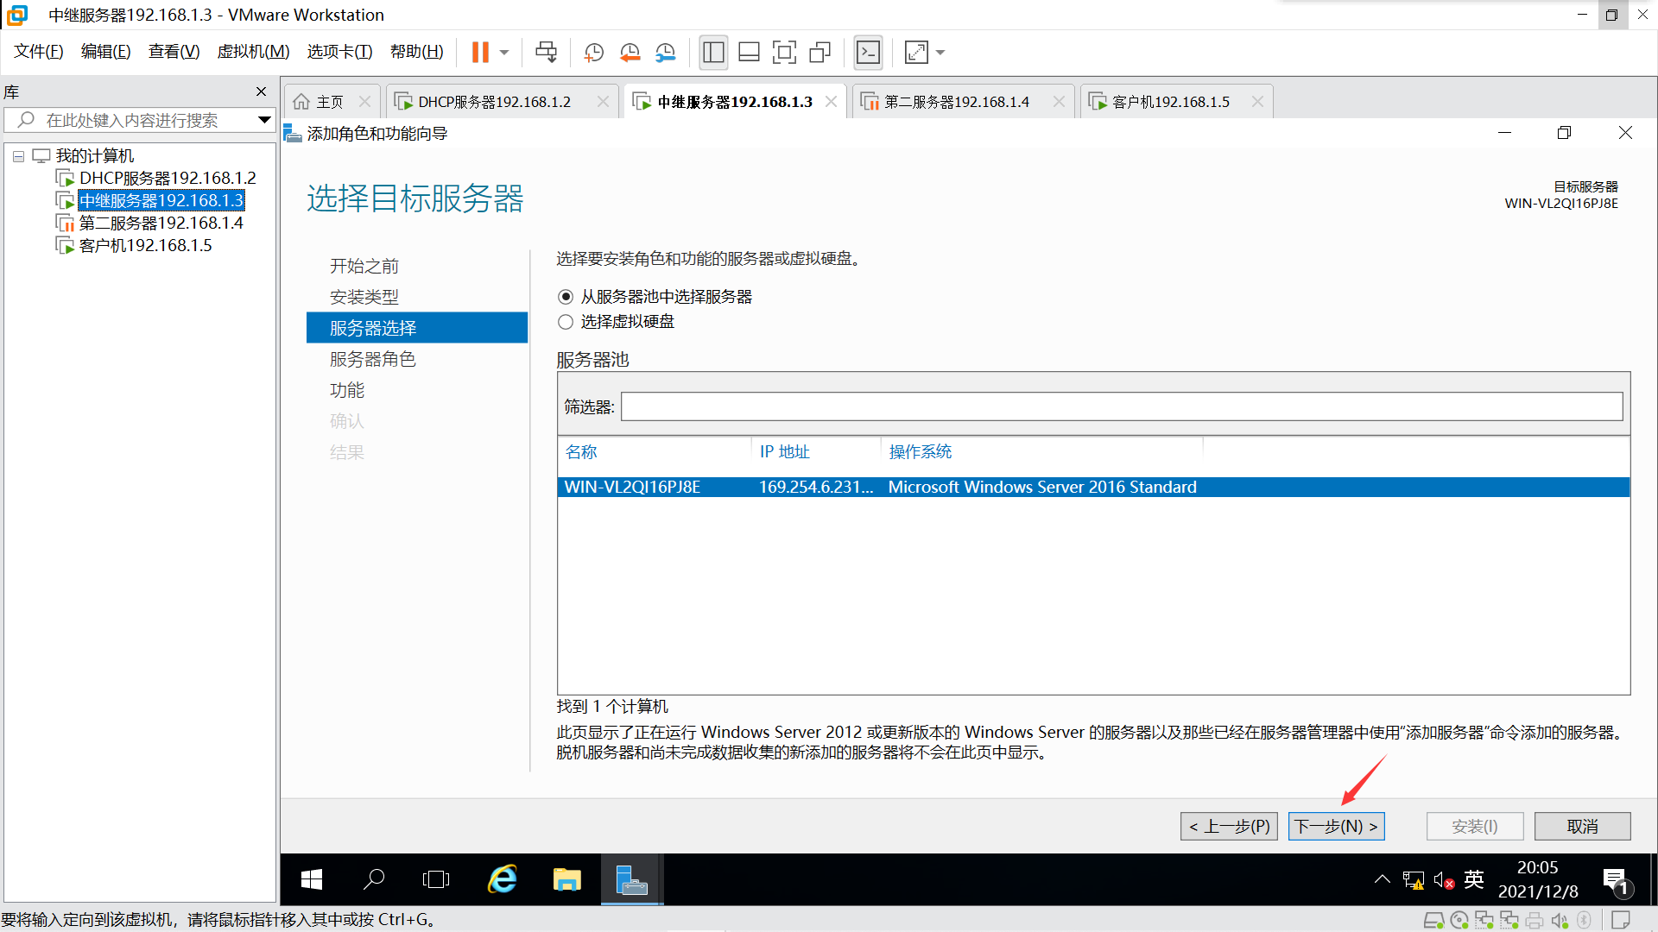1658x932 pixels.
Task: Enter full screen mode icon
Action: tap(784, 53)
